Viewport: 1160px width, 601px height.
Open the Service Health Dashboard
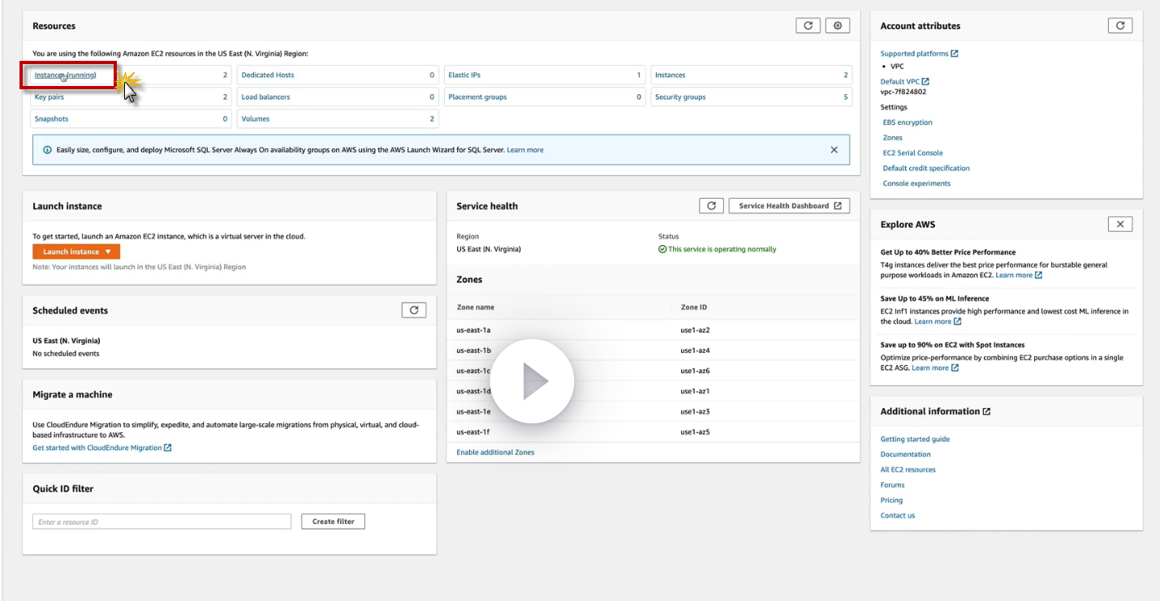pos(789,206)
